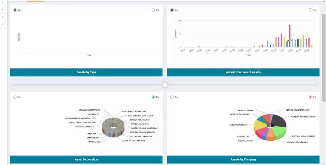Select Pie radio for Asset by Location
Image resolution: width=326 pixels, height=165 pixels.
click(153, 97)
